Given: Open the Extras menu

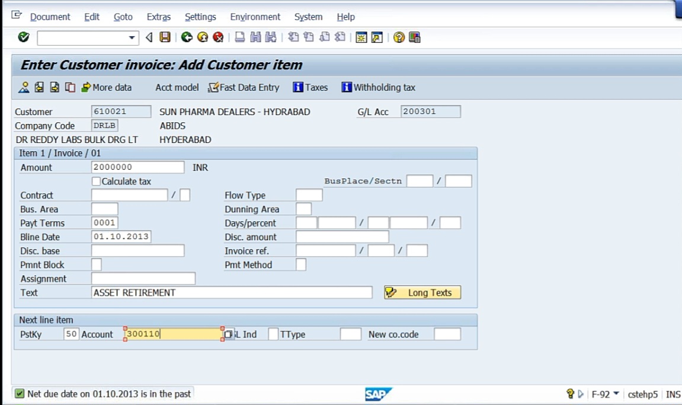Looking at the screenshot, I should pyautogui.click(x=159, y=17).
